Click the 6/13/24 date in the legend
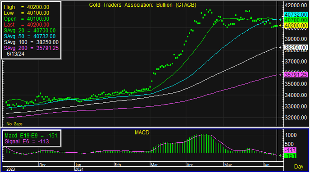The height and width of the screenshot is (173, 310). click(15, 54)
